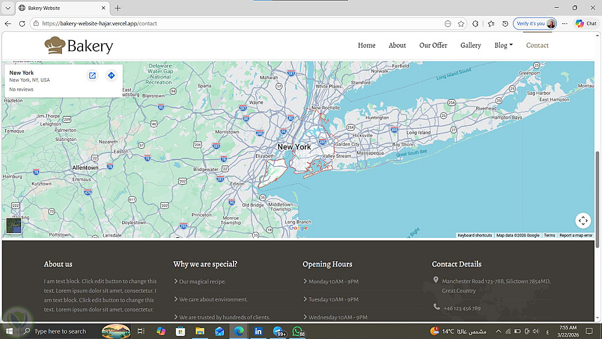Close the Bakery Website tab
This screenshot has width=602, height=339.
point(104,8)
